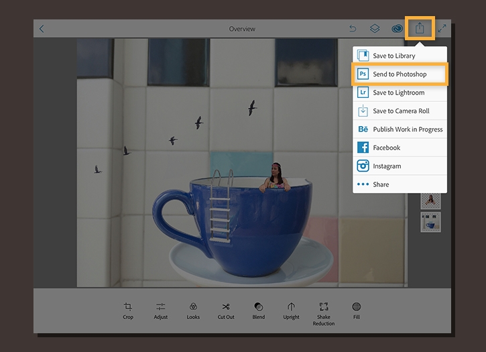486x352 pixels.
Task: Select the woman layer thumbnail
Action: click(430, 200)
